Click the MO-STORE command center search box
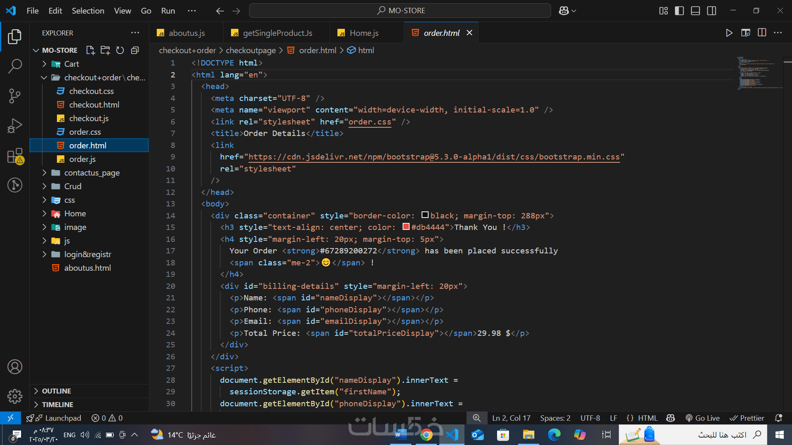Viewport: 792px width, 445px height. click(x=400, y=11)
